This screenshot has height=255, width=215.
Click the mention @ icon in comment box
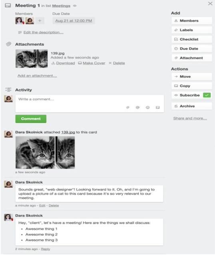pos(138,108)
